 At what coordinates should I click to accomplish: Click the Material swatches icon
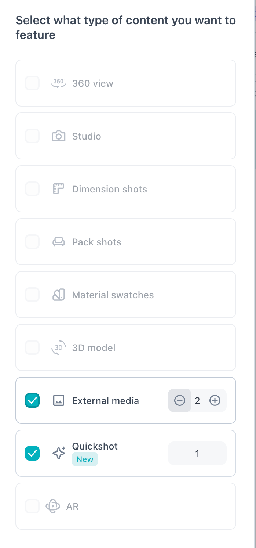pyautogui.click(x=59, y=295)
